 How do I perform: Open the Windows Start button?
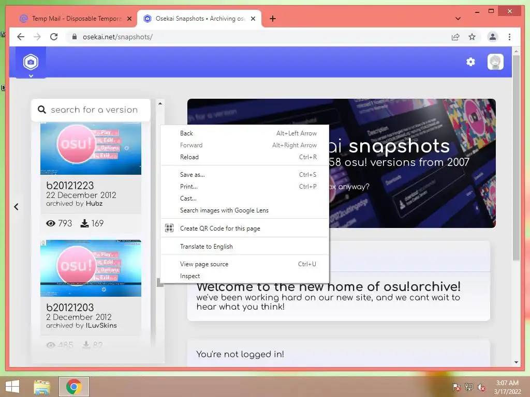[12, 387]
